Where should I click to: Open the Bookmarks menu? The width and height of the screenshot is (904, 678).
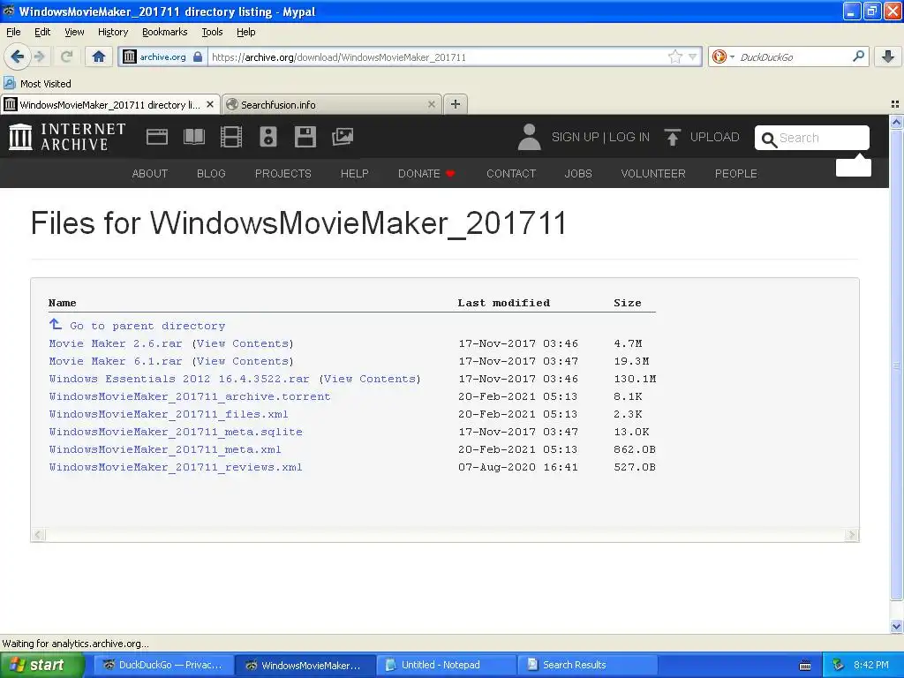point(165,32)
